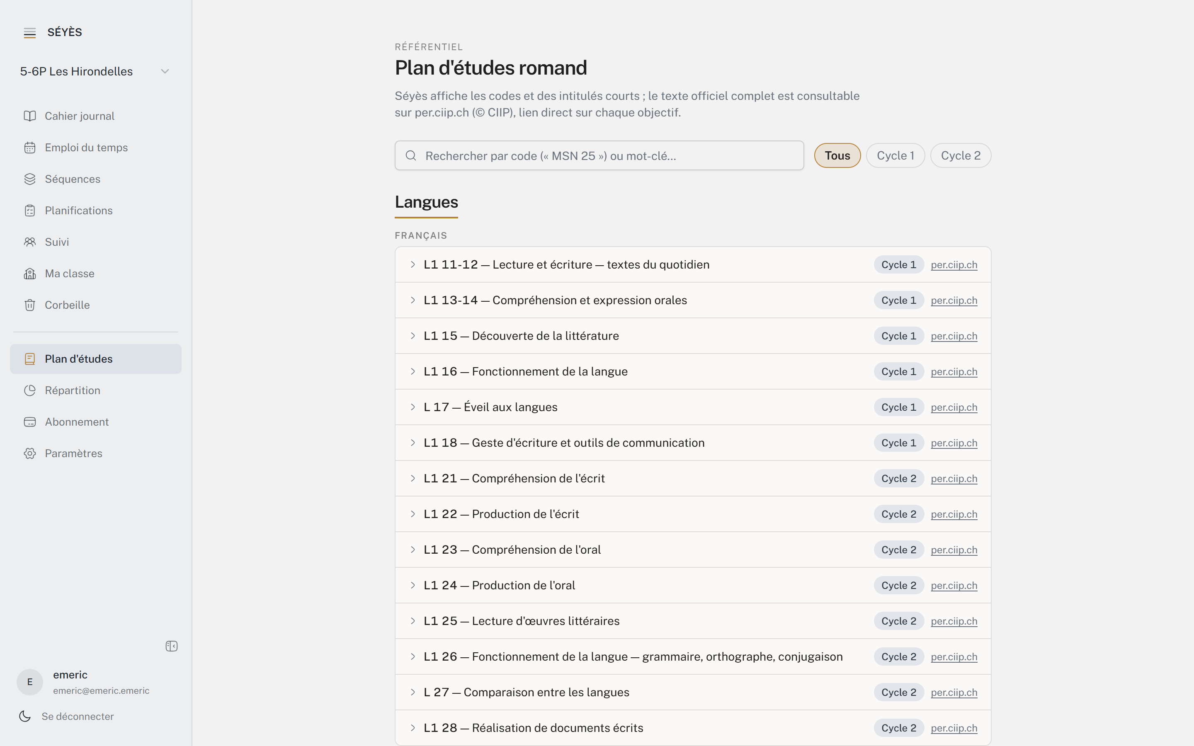Open the 5-6P Les Hirondelles class dropdown

coord(95,72)
